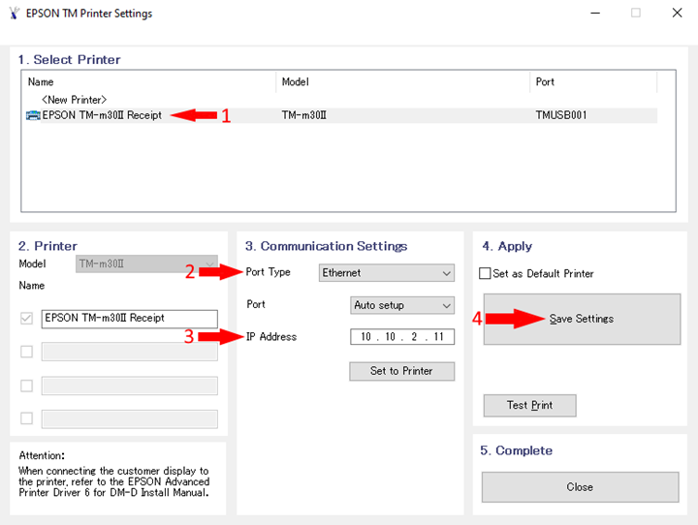Tick the third printer name checkbox

pyautogui.click(x=26, y=386)
